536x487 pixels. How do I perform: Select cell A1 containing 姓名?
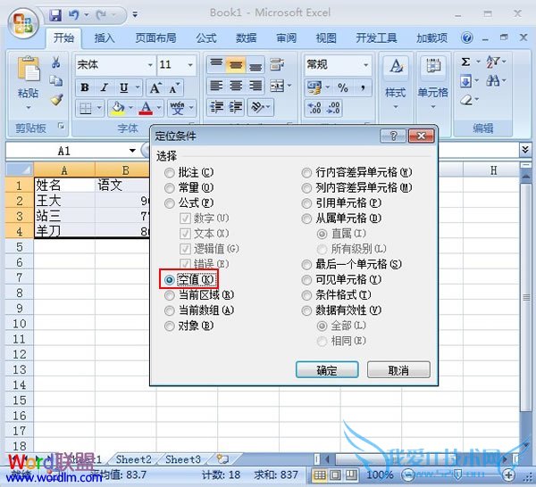coord(64,186)
